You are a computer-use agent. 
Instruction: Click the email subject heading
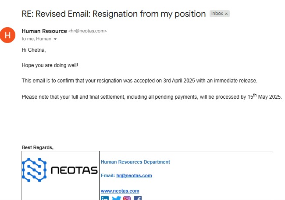pos(114,14)
